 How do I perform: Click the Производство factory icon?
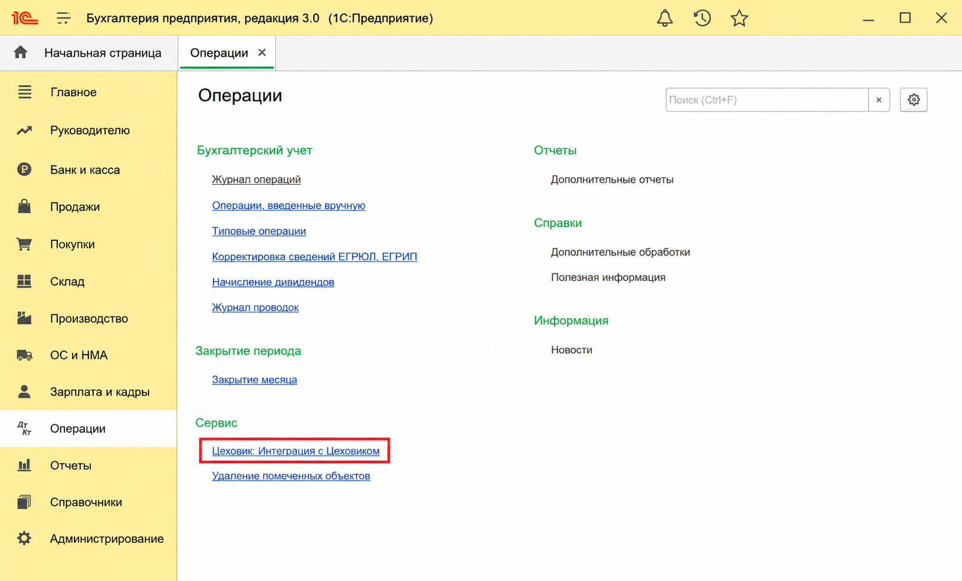click(x=24, y=318)
